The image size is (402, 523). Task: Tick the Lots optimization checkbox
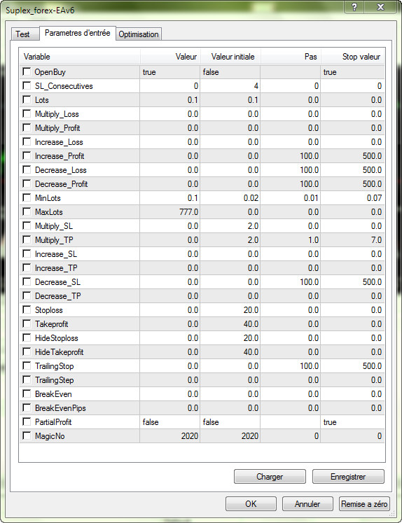[x=27, y=99]
